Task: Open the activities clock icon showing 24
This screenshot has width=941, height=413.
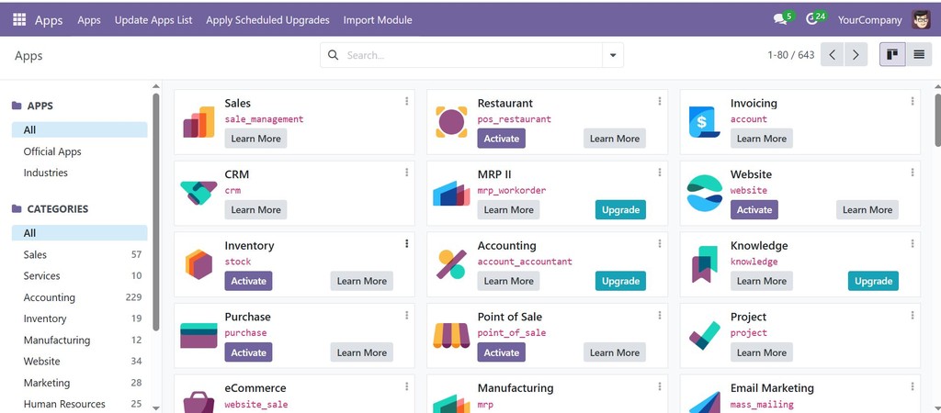Action: coord(816,18)
